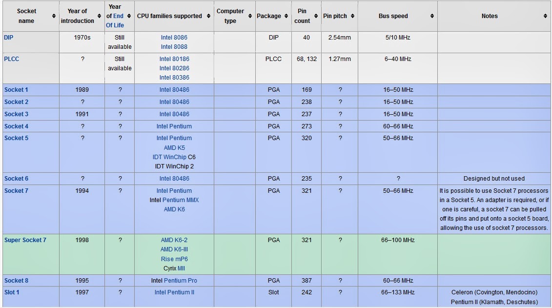Open the Slot 1 link
This screenshot has height=308, width=552.
[x=12, y=292]
